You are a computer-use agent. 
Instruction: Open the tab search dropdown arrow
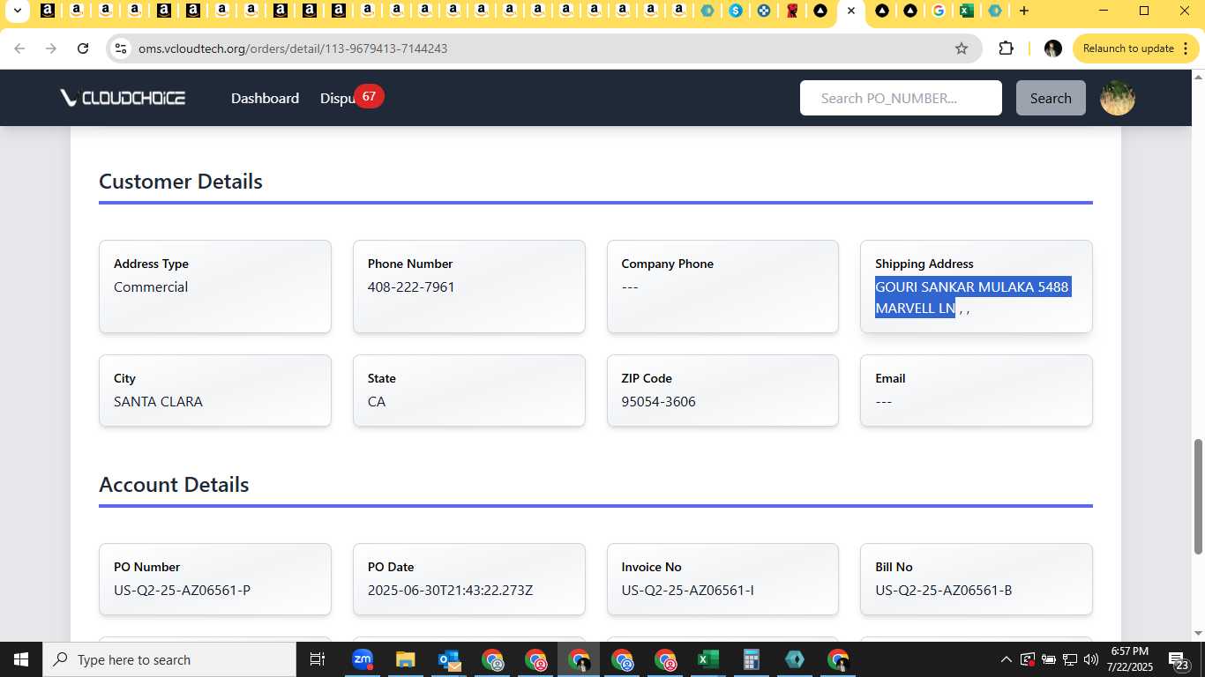[16, 11]
